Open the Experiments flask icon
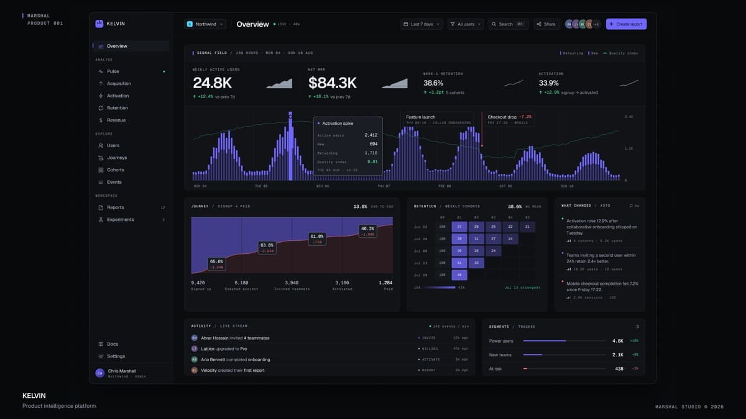This screenshot has height=419, width=746. (x=101, y=220)
